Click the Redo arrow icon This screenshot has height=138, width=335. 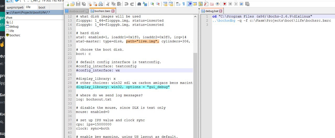tap(132, 4)
